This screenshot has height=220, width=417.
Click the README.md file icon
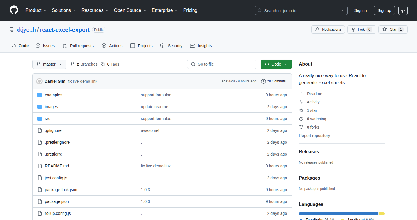pos(40,166)
